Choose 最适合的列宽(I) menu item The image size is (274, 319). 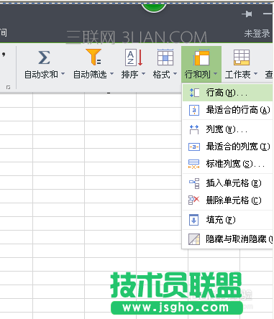point(227,147)
